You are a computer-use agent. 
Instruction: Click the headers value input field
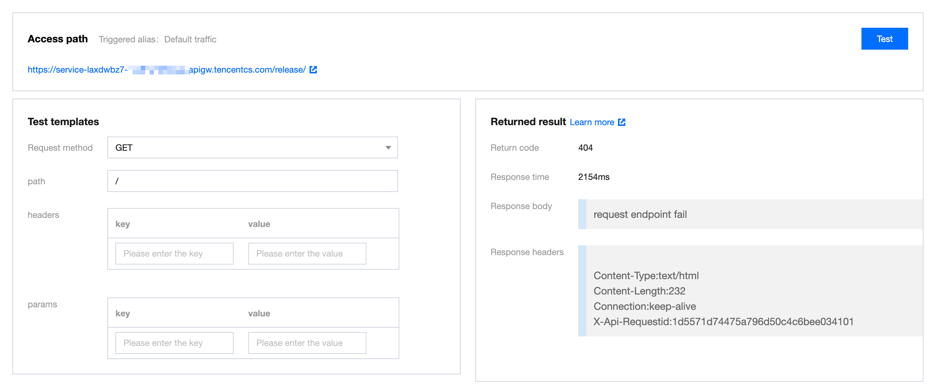307,254
